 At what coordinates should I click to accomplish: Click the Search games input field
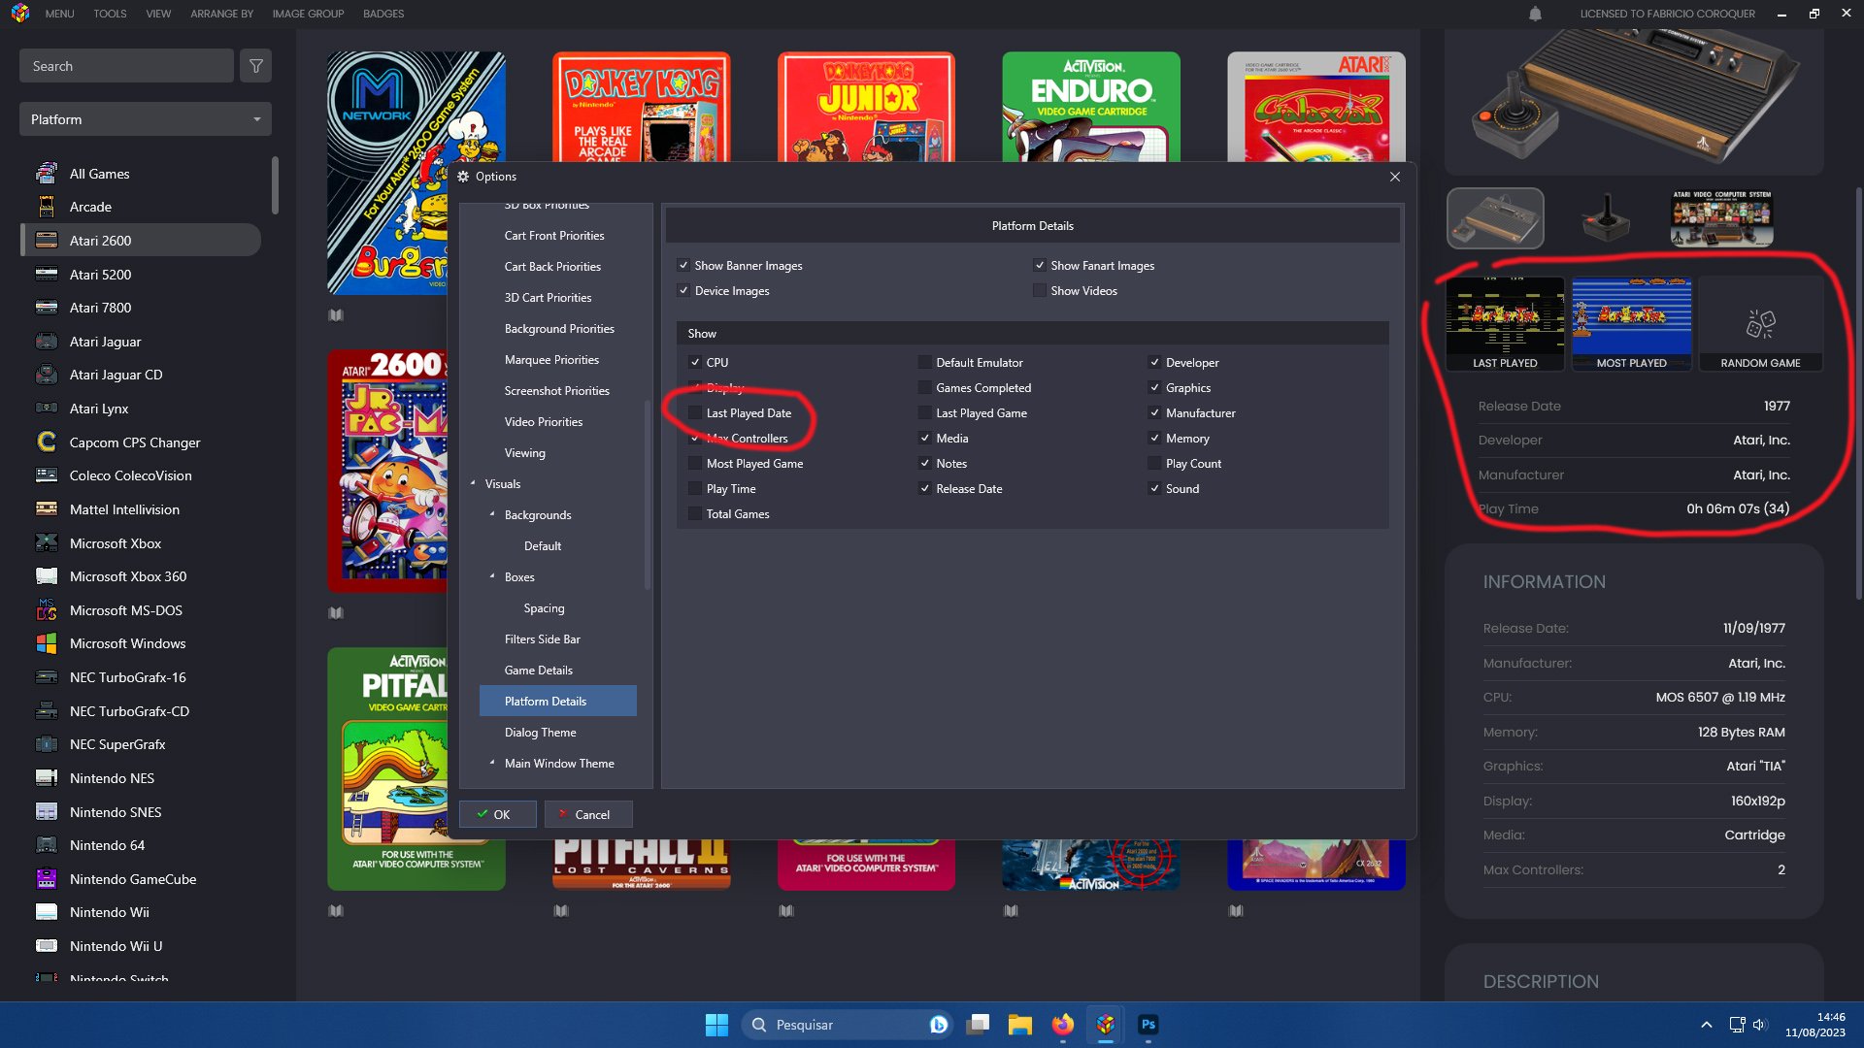[x=126, y=66]
